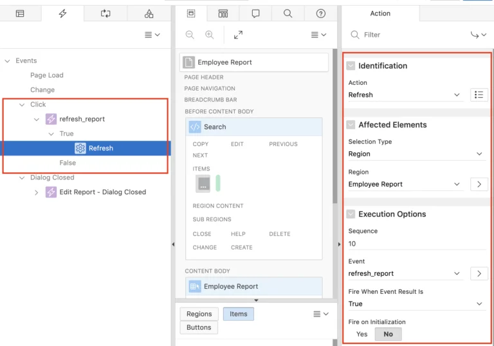
Task: Collapse the left pane splitter arrow
Action: point(173,244)
